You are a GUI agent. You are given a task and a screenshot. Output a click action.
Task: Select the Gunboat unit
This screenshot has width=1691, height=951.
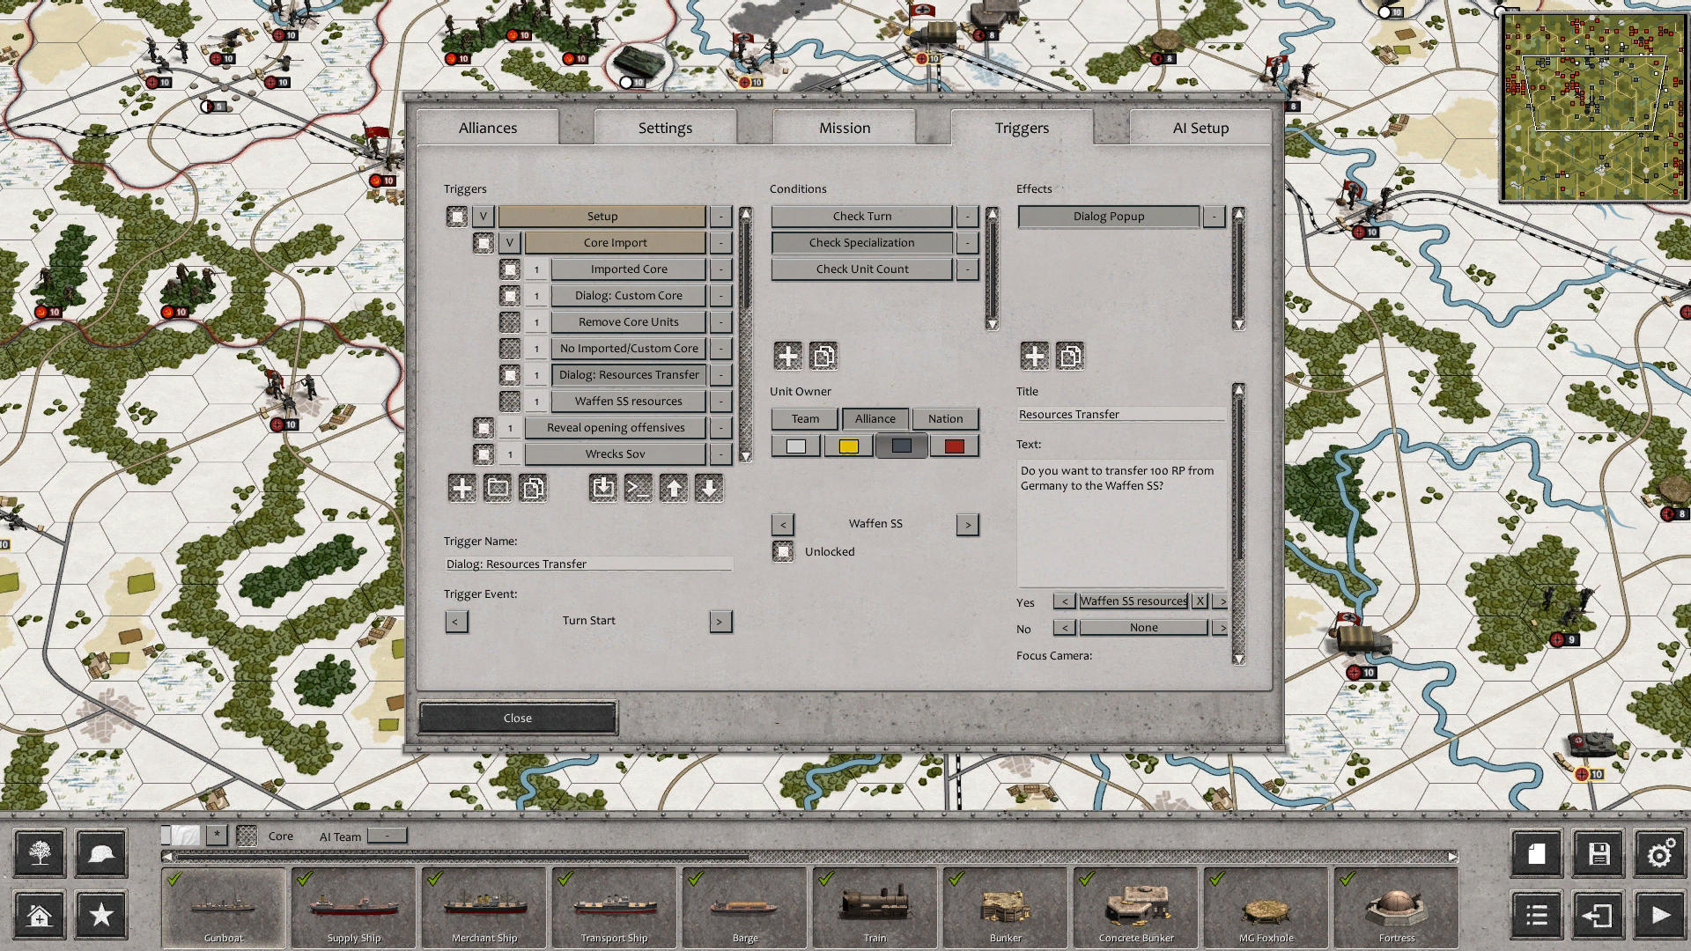point(224,907)
